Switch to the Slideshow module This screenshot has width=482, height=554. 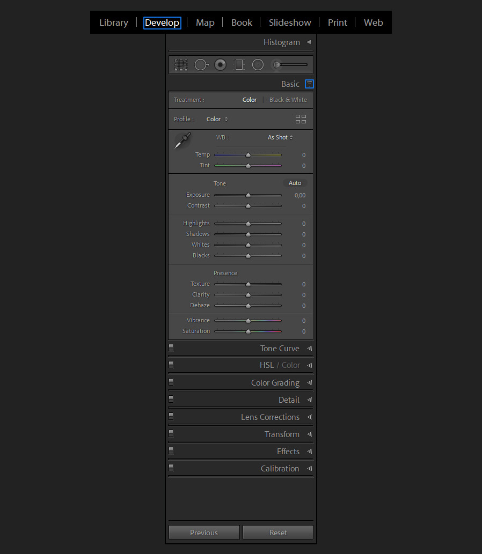pyautogui.click(x=290, y=23)
